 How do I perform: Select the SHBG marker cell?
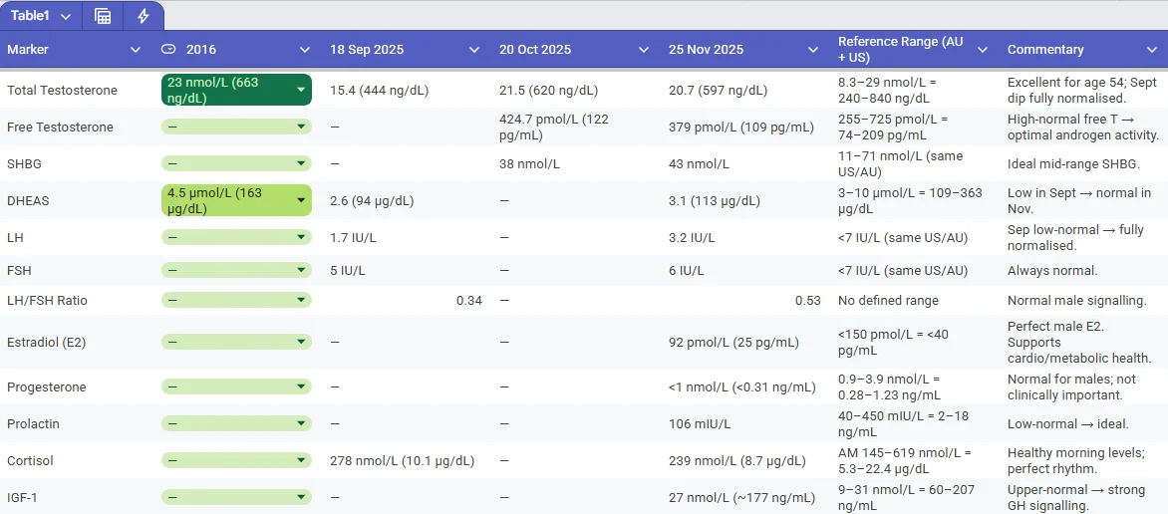(x=22, y=163)
